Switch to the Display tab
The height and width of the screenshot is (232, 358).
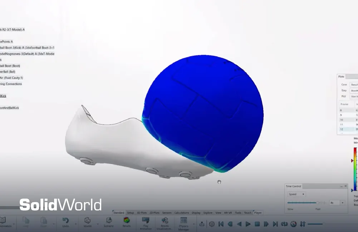pyautogui.click(x=196, y=213)
